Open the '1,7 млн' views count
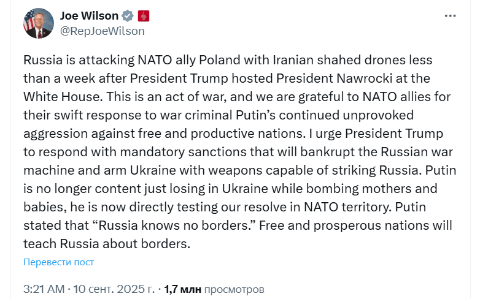This screenshot has width=480, height=299. pyautogui.click(x=182, y=289)
